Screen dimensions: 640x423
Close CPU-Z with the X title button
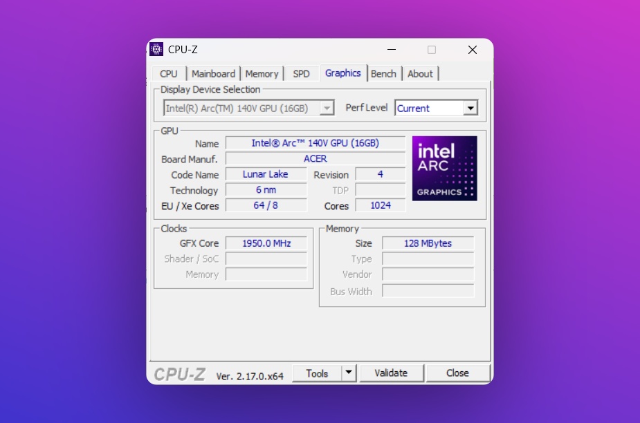(473, 50)
